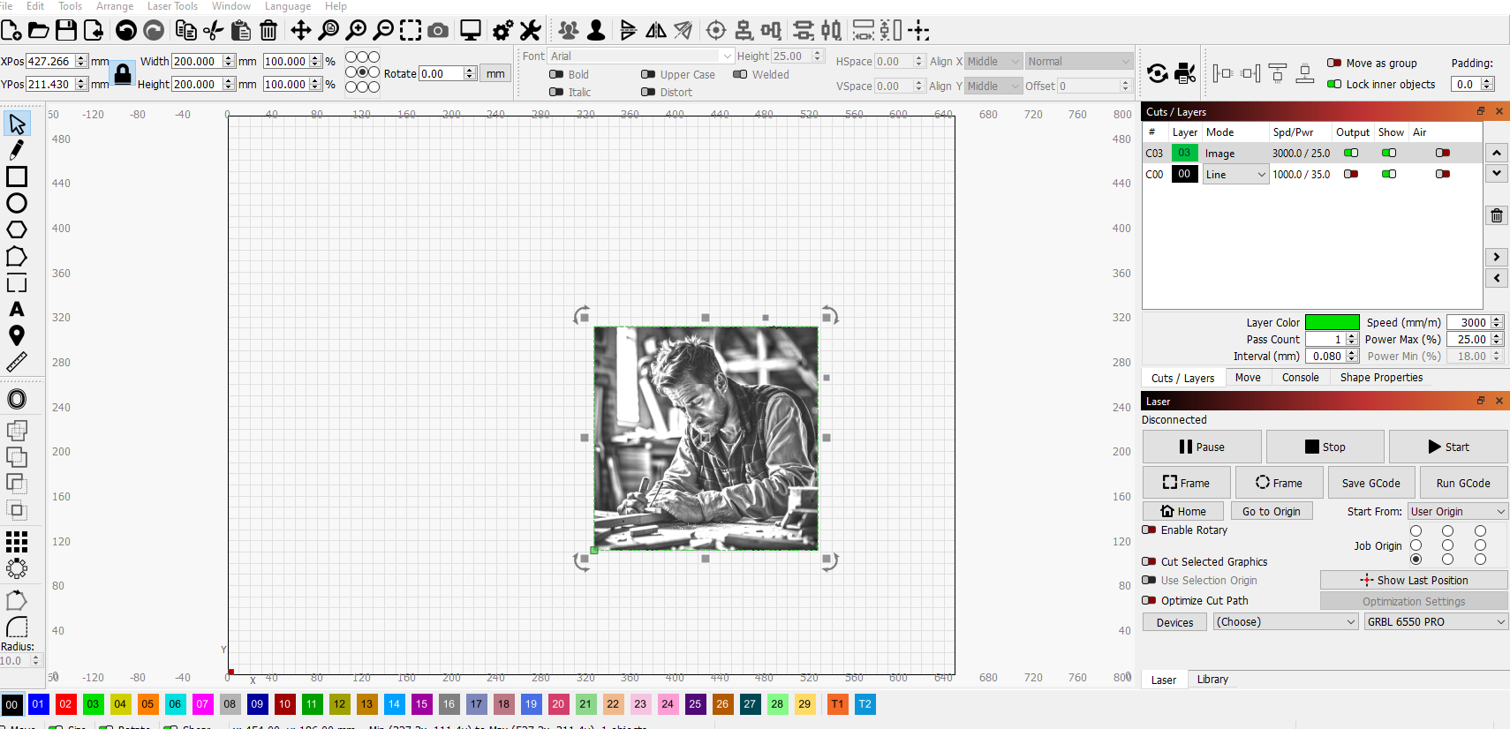The width and height of the screenshot is (1510, 729).
Task: Click the Mirror horizontally icon
Action: point(656,31)
